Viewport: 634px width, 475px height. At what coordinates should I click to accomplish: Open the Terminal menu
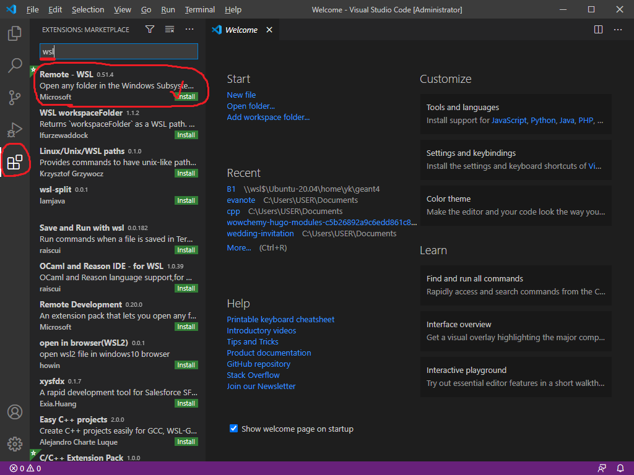pyautogui.click(x=200, y=10)
